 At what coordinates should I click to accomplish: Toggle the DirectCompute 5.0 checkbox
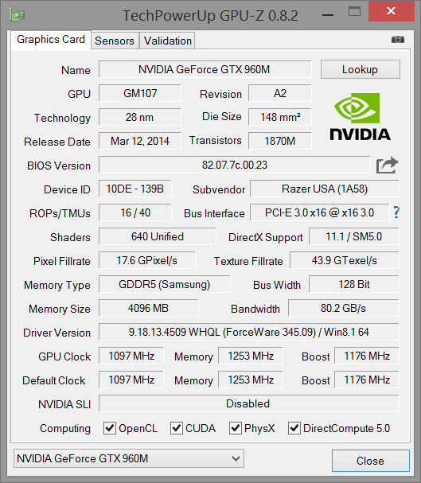pos(294,428)
